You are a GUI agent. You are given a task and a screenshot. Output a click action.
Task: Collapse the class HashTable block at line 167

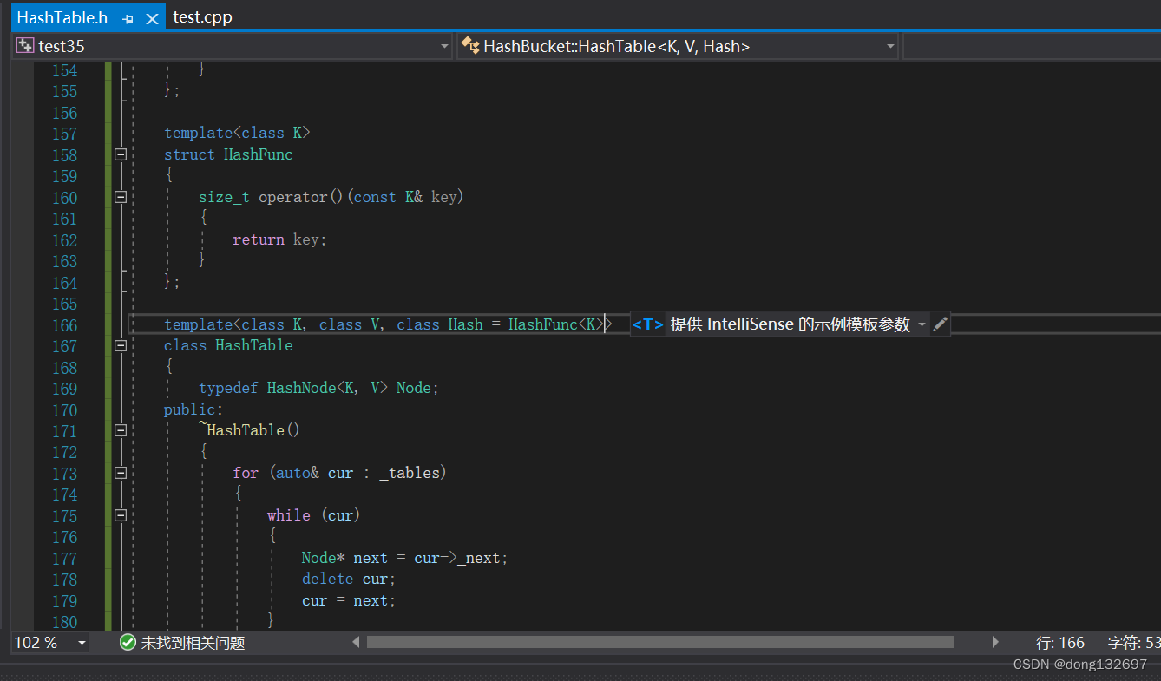click(x=121, y=345)
